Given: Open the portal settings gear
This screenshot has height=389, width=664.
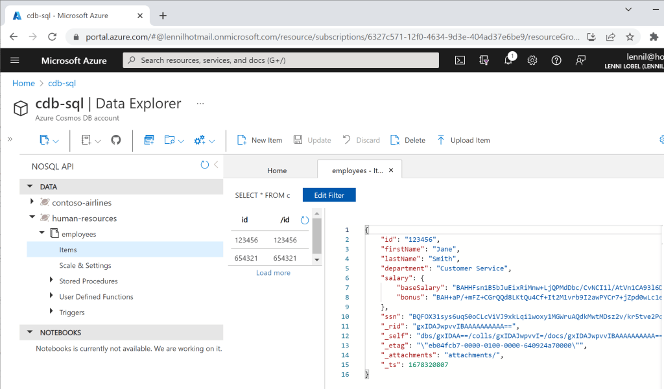Looking at the screenshot, I should 532,60.
